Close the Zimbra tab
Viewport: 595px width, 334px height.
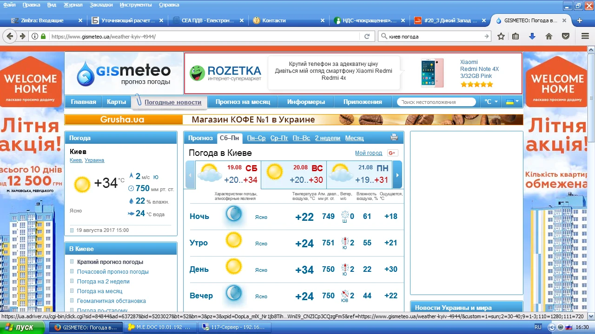tap(80, 20)
